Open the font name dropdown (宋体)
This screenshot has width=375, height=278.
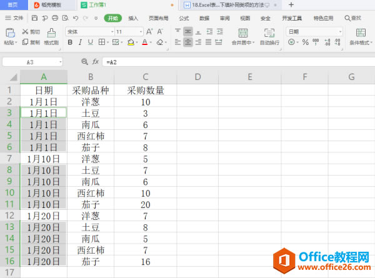[x=112, y=32]
